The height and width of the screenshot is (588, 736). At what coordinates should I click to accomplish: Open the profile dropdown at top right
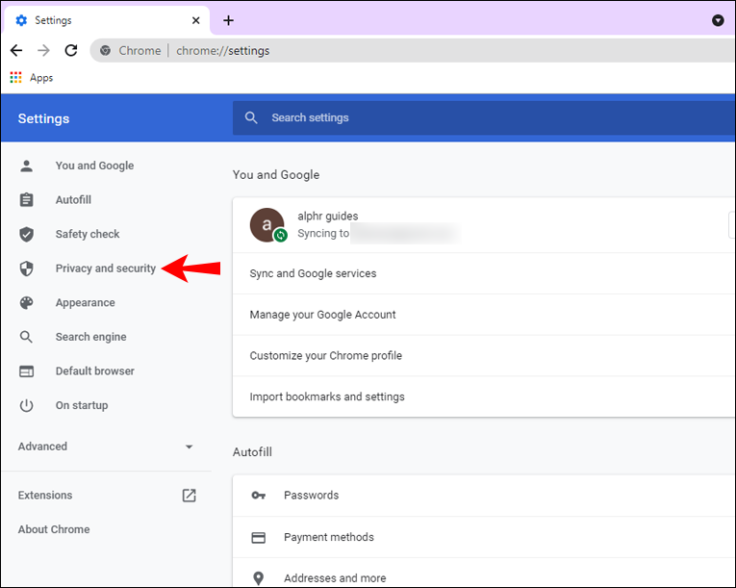point(718,20)
